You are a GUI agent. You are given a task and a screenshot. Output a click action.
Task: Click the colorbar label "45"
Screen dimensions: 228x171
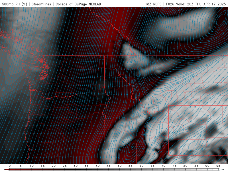[x=109, y=166]
